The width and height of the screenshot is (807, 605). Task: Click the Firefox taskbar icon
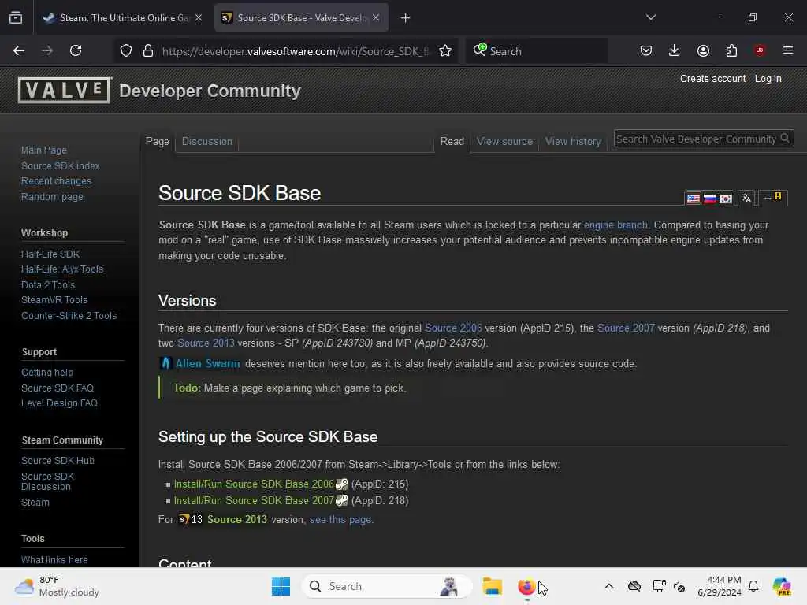(x=526, y=586)
